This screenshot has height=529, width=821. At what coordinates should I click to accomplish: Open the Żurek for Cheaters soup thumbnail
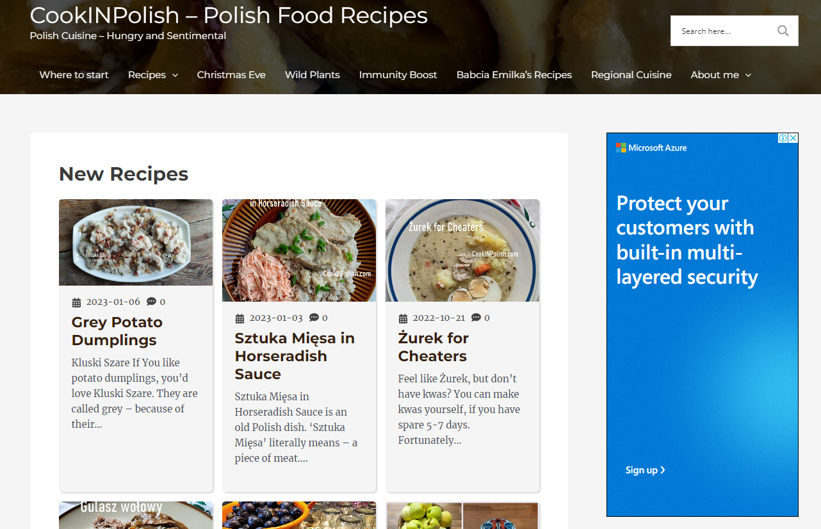[x=462, y=250]
